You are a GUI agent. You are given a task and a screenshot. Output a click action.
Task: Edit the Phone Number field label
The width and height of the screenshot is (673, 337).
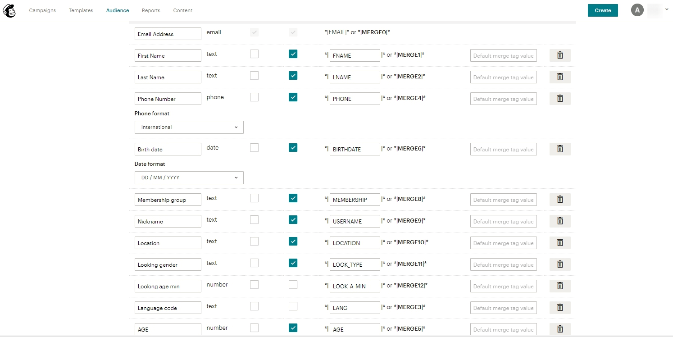tap(168, 99)
